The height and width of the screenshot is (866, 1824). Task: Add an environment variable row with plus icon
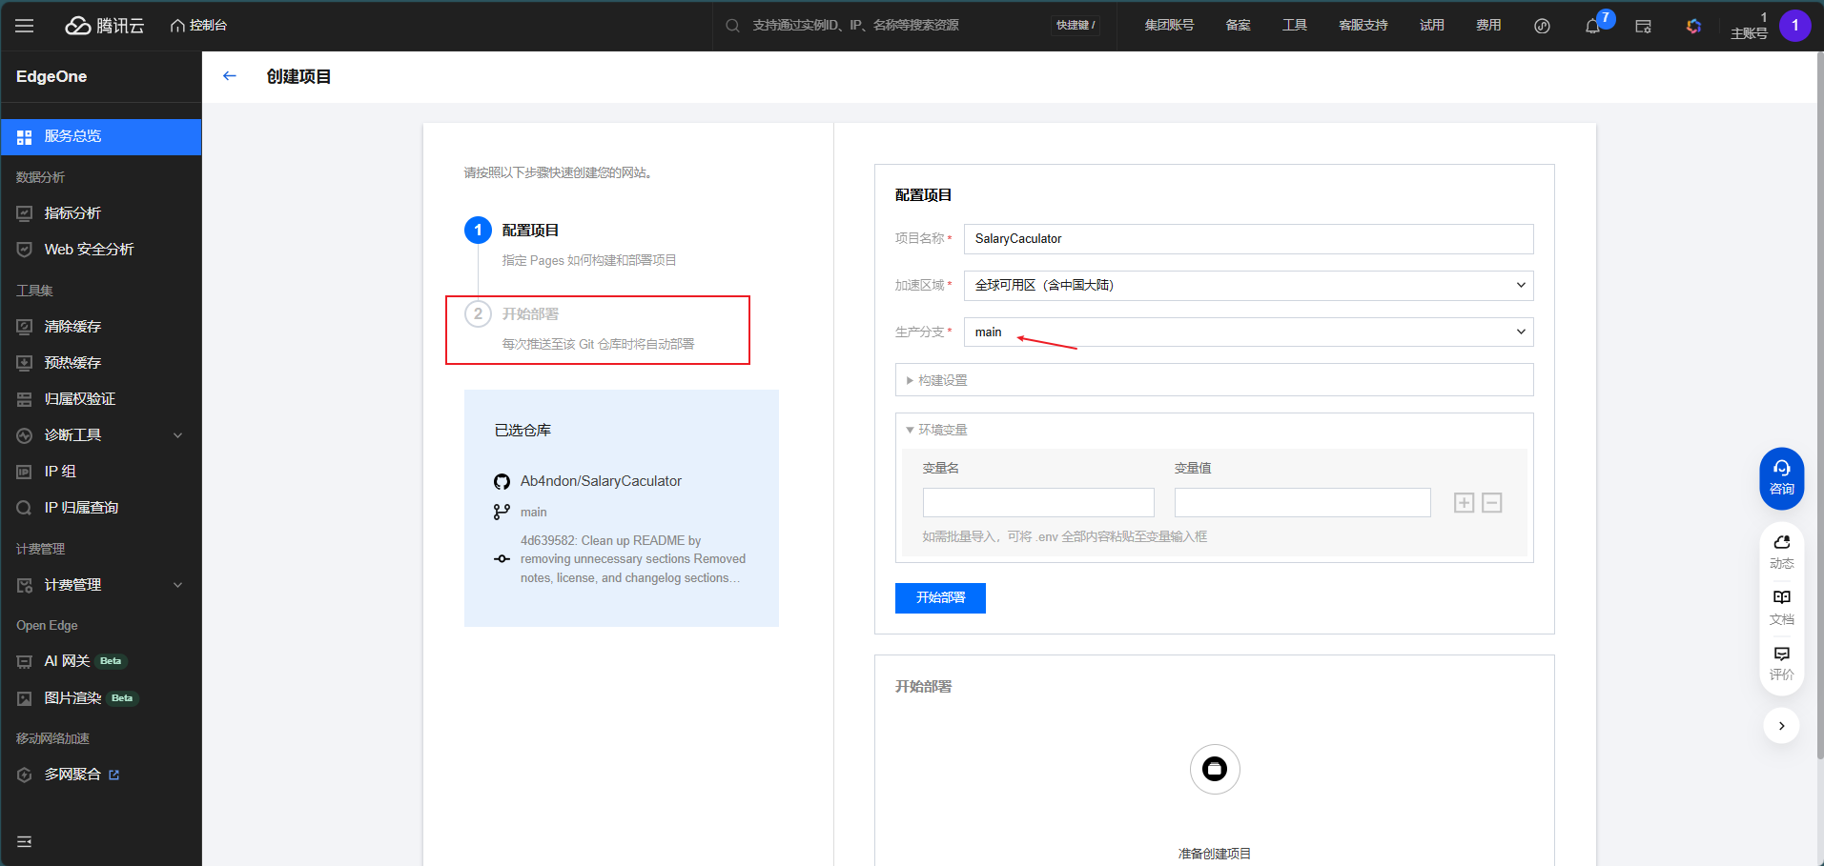click(1464, 503)
